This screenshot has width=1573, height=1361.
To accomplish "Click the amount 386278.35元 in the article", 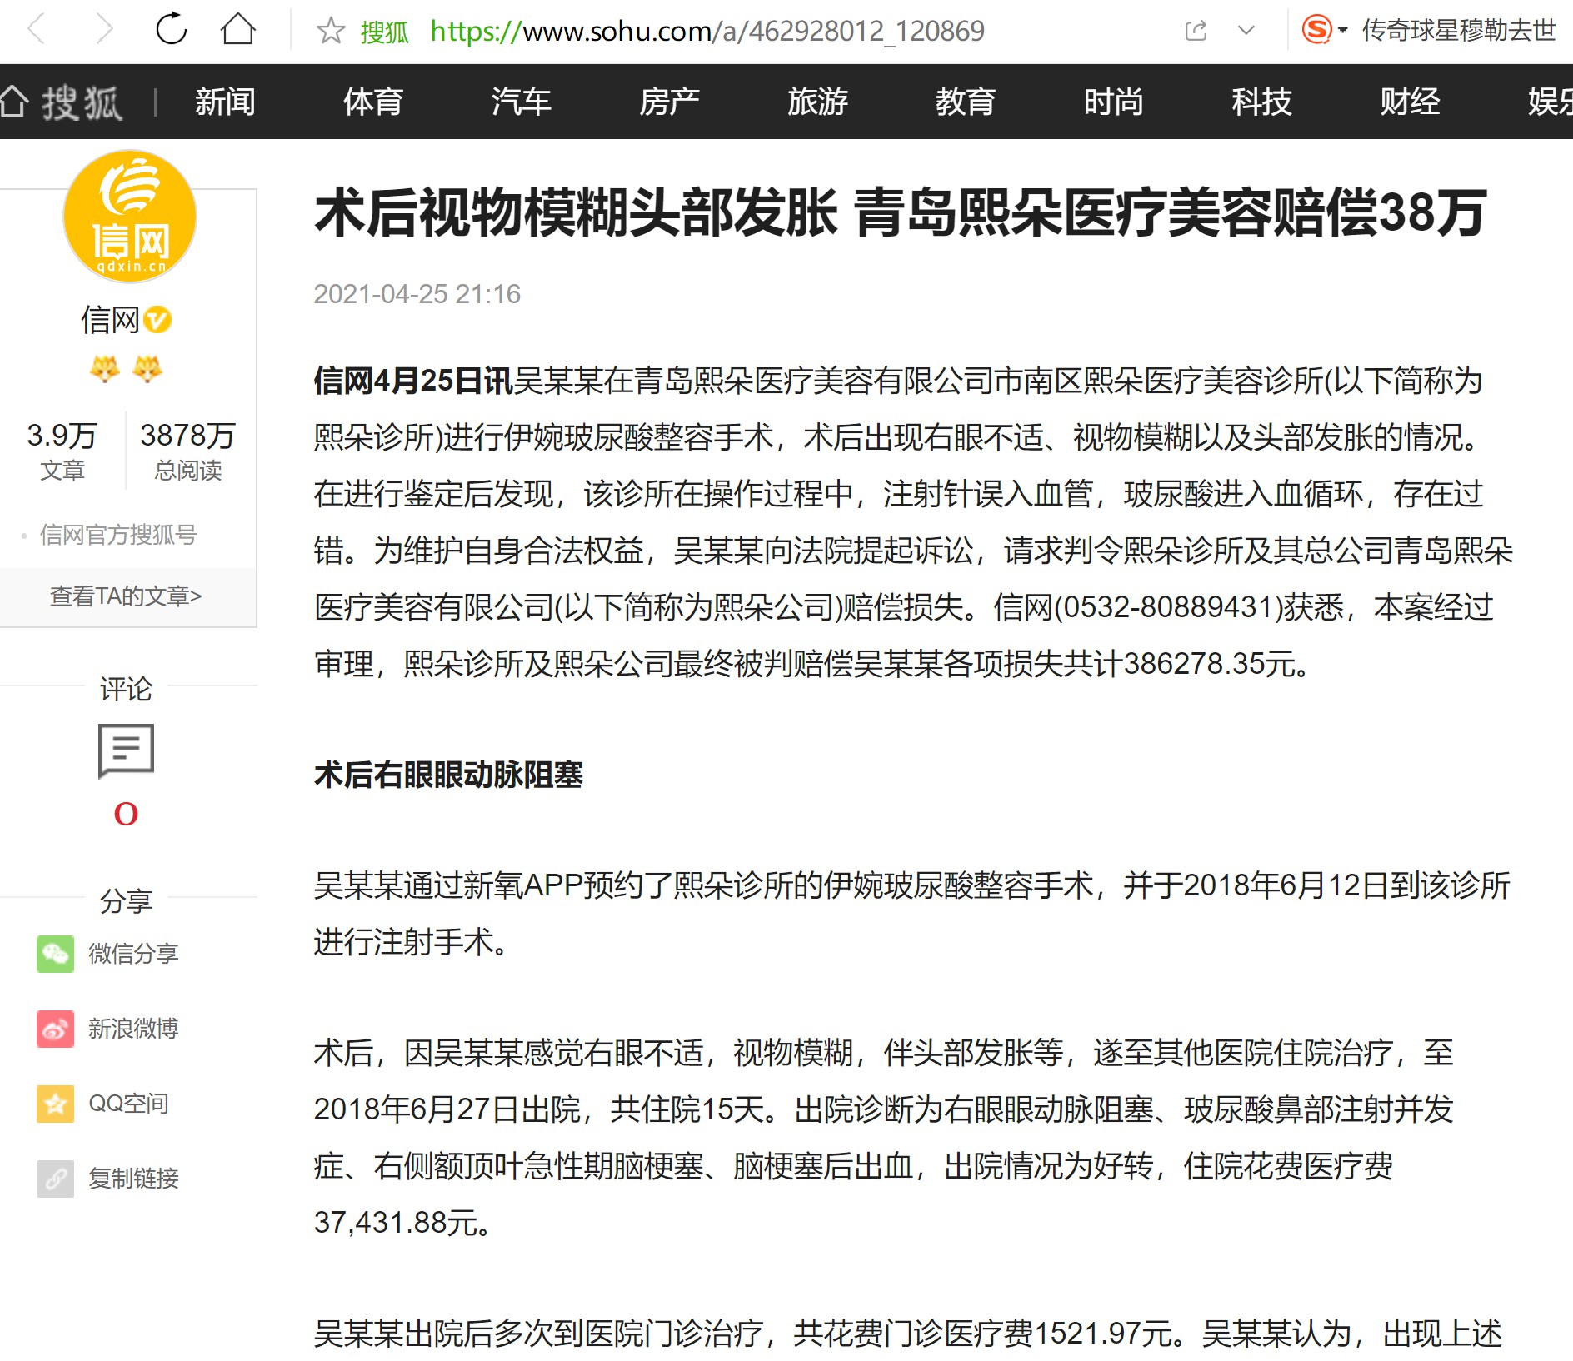I will 1208,664.
